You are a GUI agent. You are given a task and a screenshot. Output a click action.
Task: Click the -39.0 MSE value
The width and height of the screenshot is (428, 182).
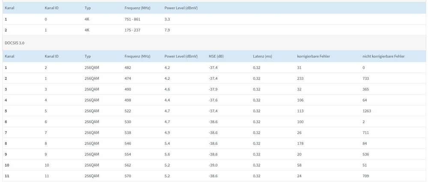point(213,165)
